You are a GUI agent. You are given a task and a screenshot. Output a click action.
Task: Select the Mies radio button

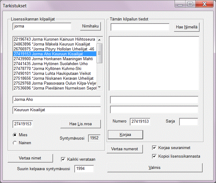click(x=15, y=135)
